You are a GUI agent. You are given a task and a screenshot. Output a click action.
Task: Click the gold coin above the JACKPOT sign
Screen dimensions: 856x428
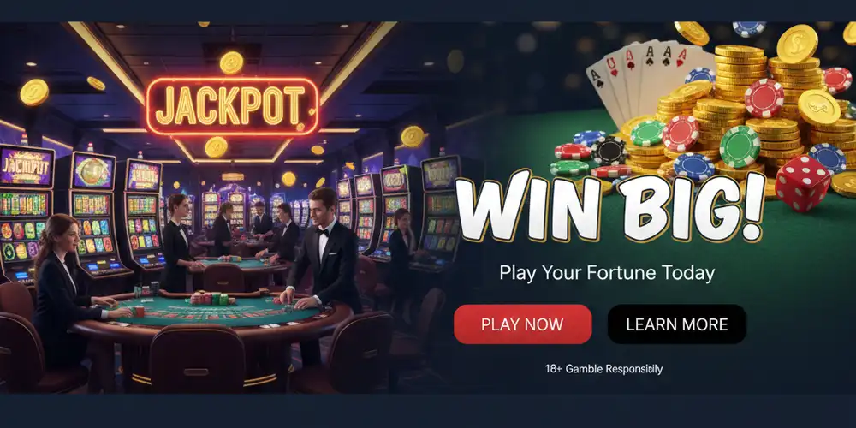click(231, 62)
